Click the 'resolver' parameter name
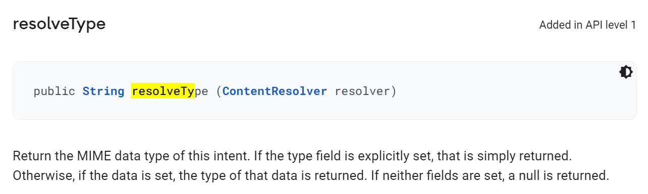This screenshot has width=648, height=194. click(362, 91)
